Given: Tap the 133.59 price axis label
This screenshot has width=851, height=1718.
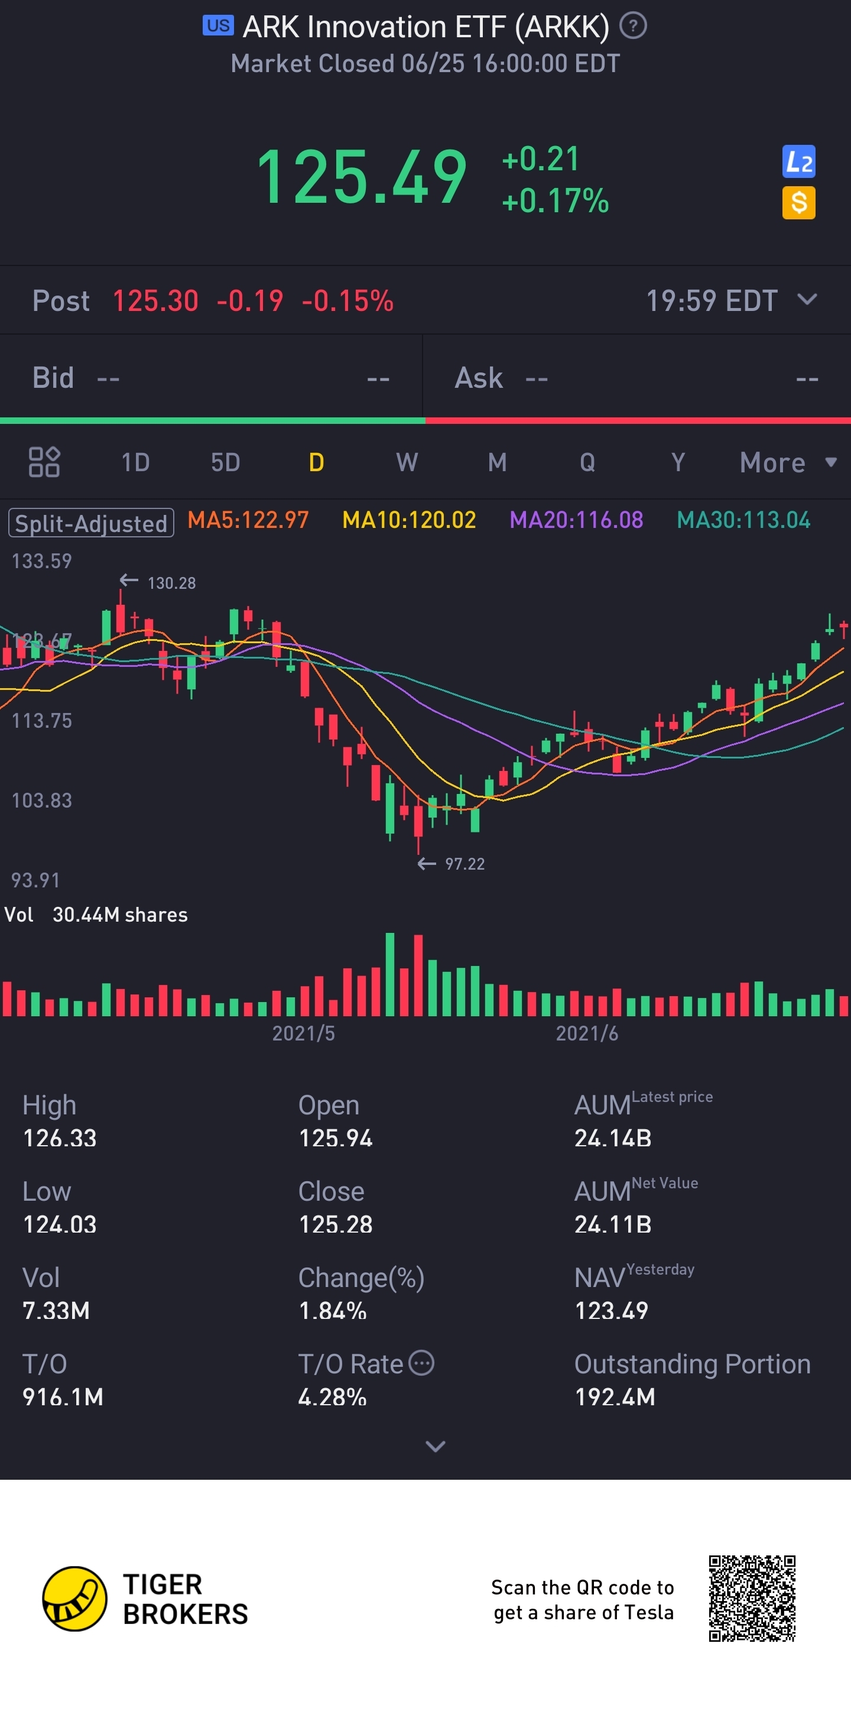Looking at the screenshot, I should 41,561.
